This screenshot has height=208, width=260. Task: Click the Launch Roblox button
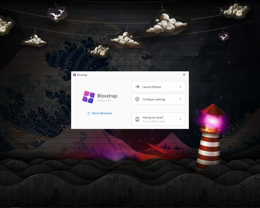(158, 87)
